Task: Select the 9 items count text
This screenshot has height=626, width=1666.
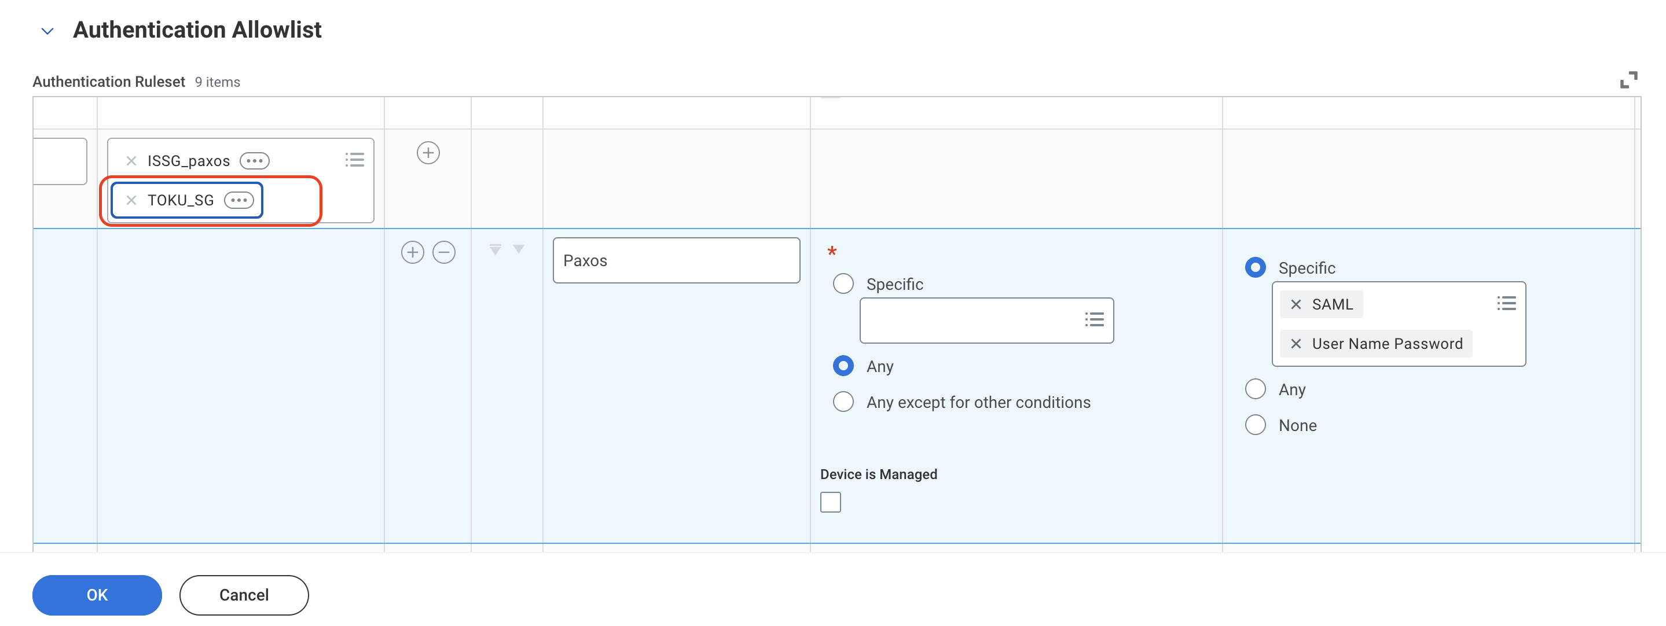Action: coord(217,82)
